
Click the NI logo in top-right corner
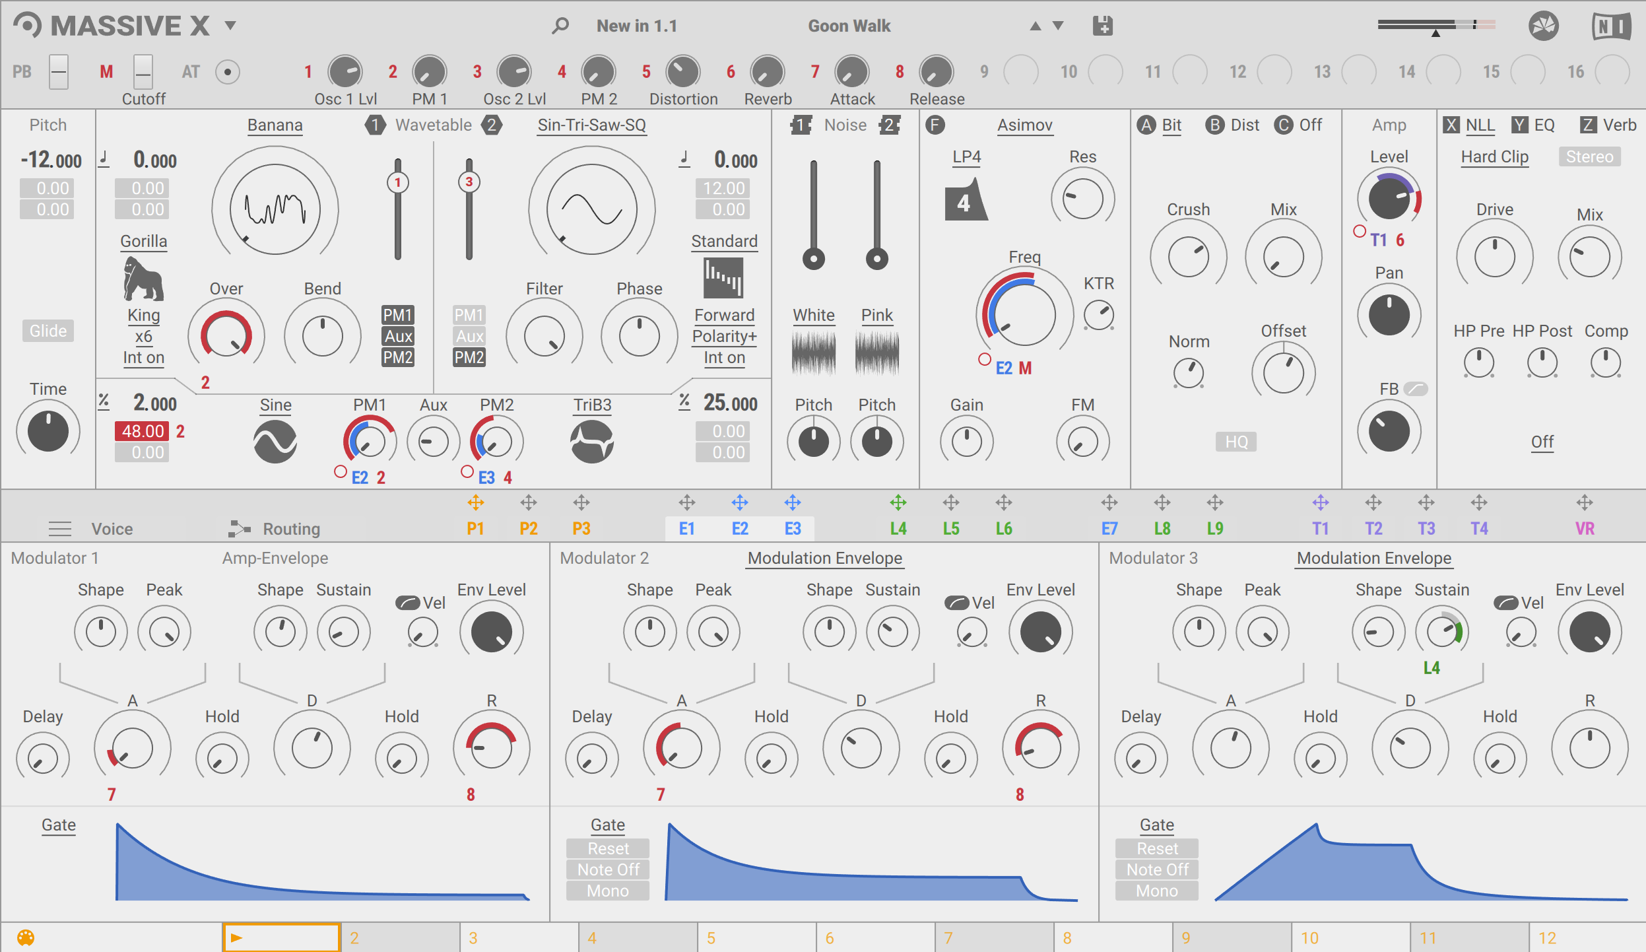(1611, 26)
